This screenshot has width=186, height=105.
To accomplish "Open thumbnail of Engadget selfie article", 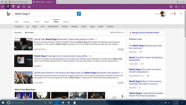I will coord(23,61).
